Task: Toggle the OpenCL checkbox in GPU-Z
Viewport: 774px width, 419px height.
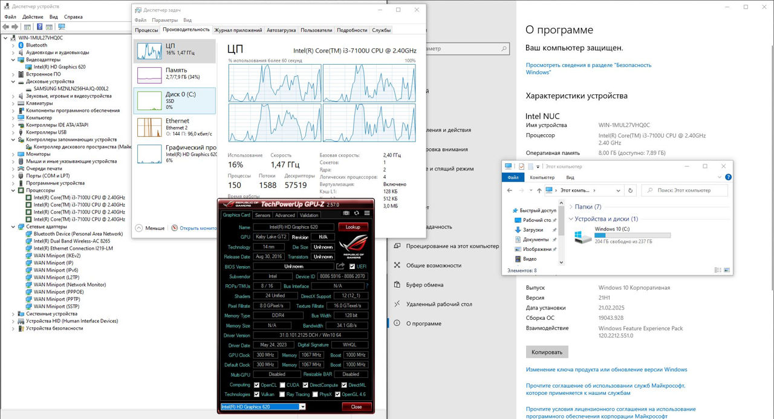Action: tap(258, 385)
